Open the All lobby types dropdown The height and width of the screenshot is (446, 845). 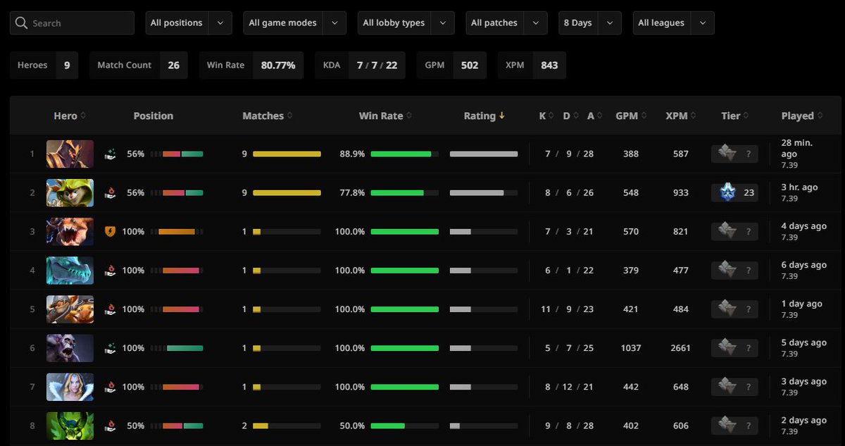(x=406, y=23)
